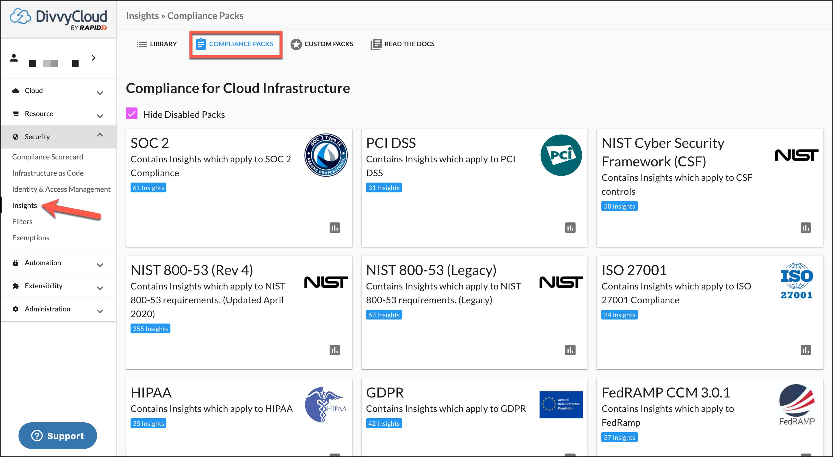Click the ISO 27001 logo
Viewport: 833px width, 457px height.
[x=796, y=281]
